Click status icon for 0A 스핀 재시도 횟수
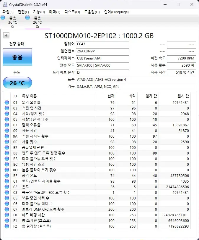The width and height of the screenshot is (199, 240). tap(7, 136)
